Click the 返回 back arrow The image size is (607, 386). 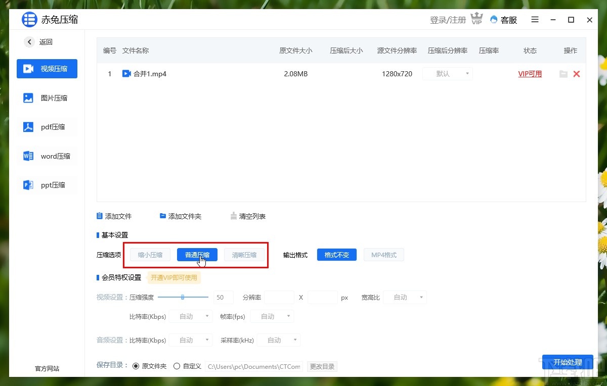pyautogui.click(x=30, y=42)
